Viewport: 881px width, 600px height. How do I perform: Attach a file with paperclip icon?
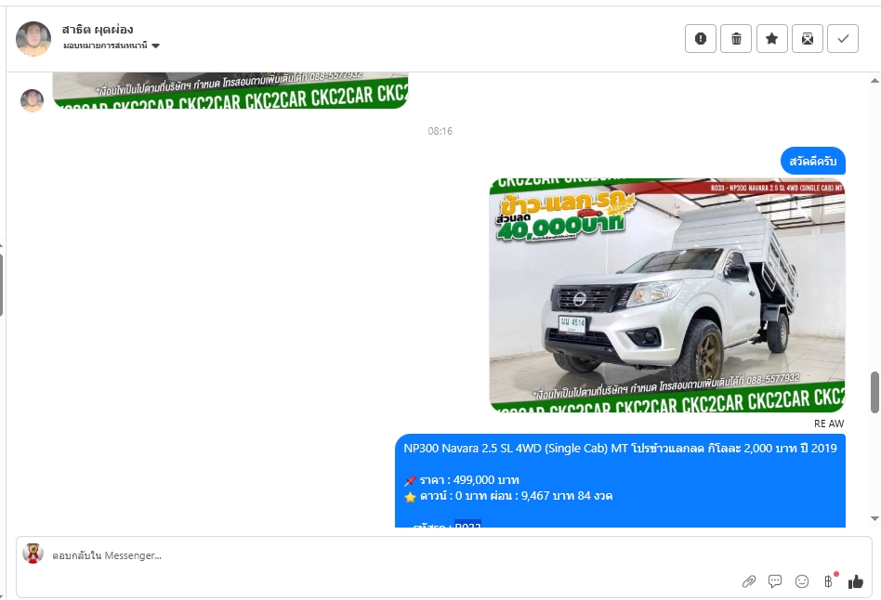pos(748,581)
